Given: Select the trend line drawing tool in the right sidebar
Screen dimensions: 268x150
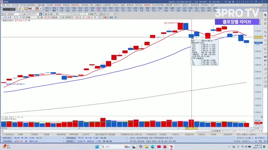Looking at the screenshot, I should [265, 45].
